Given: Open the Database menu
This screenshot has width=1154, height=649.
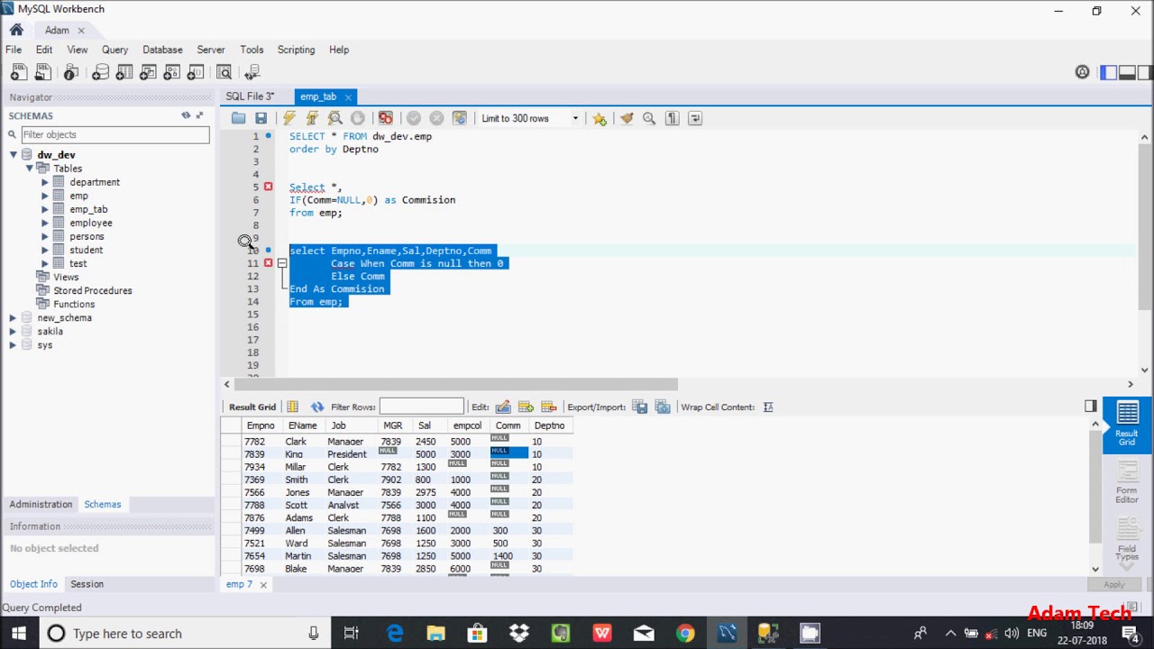Looking at the screenshot, I should 162,50.
